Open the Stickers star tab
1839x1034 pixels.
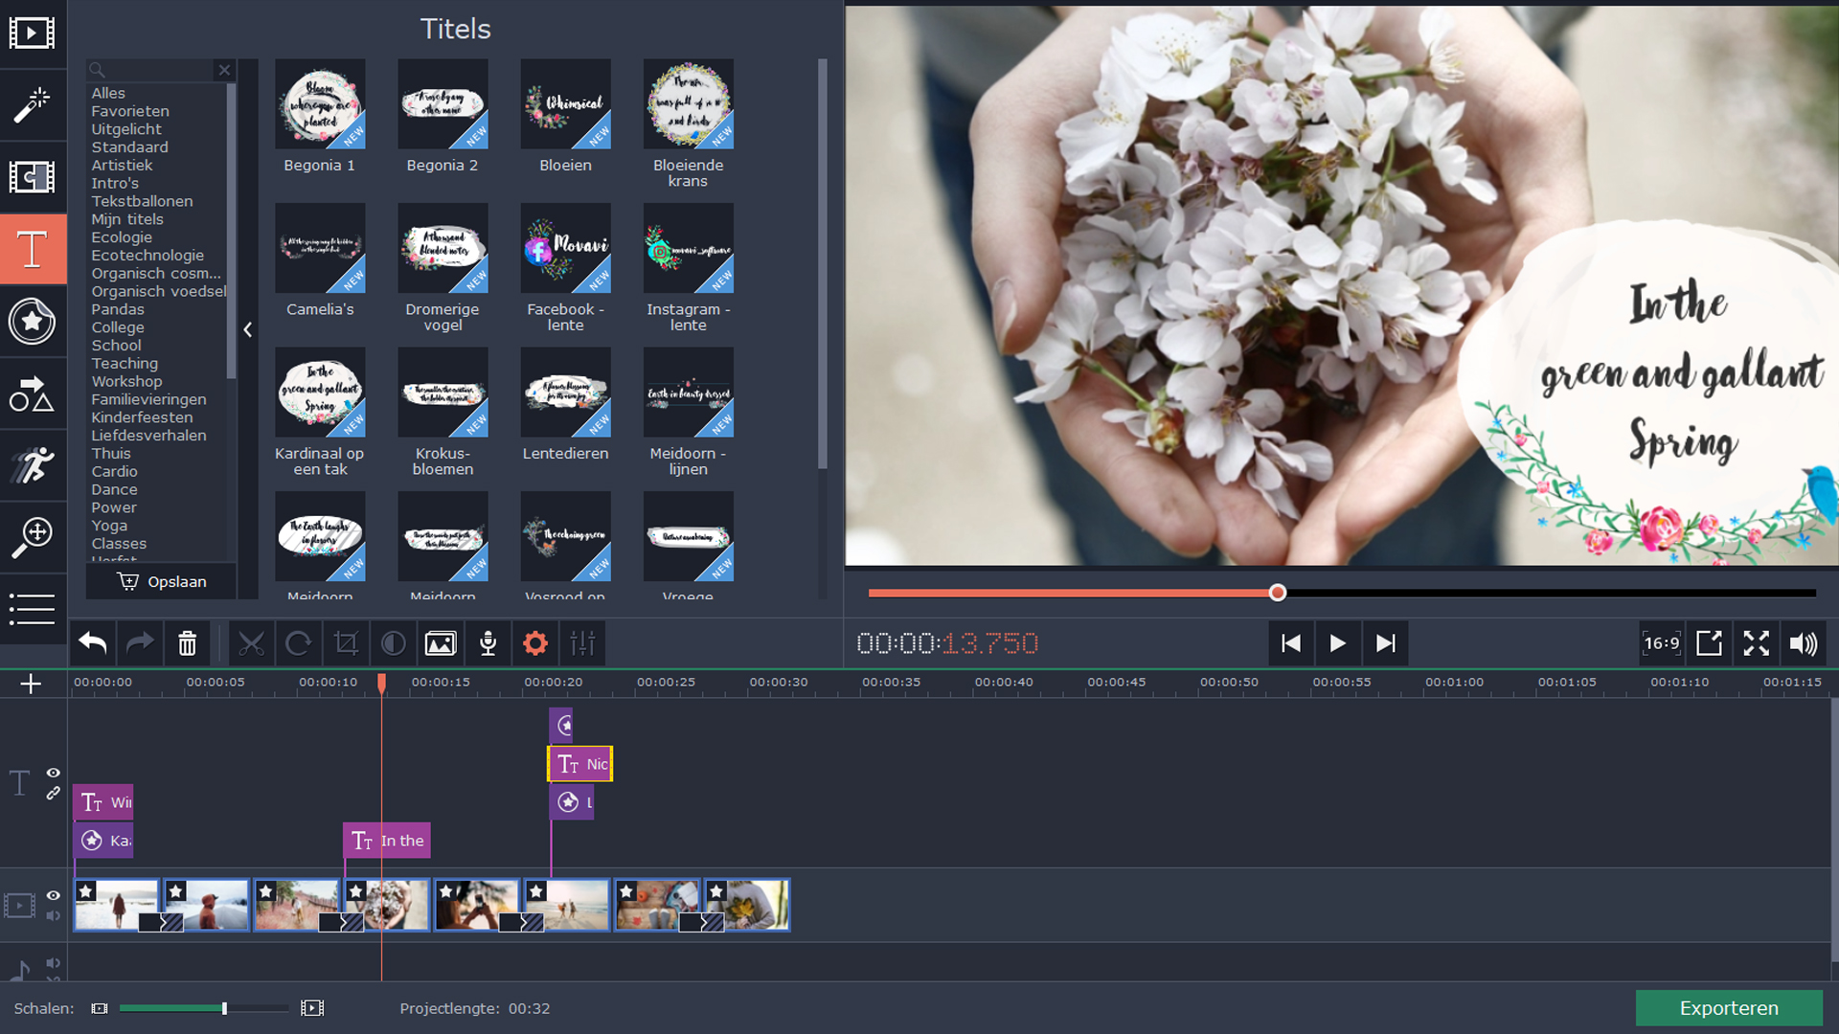pos(33,322)
